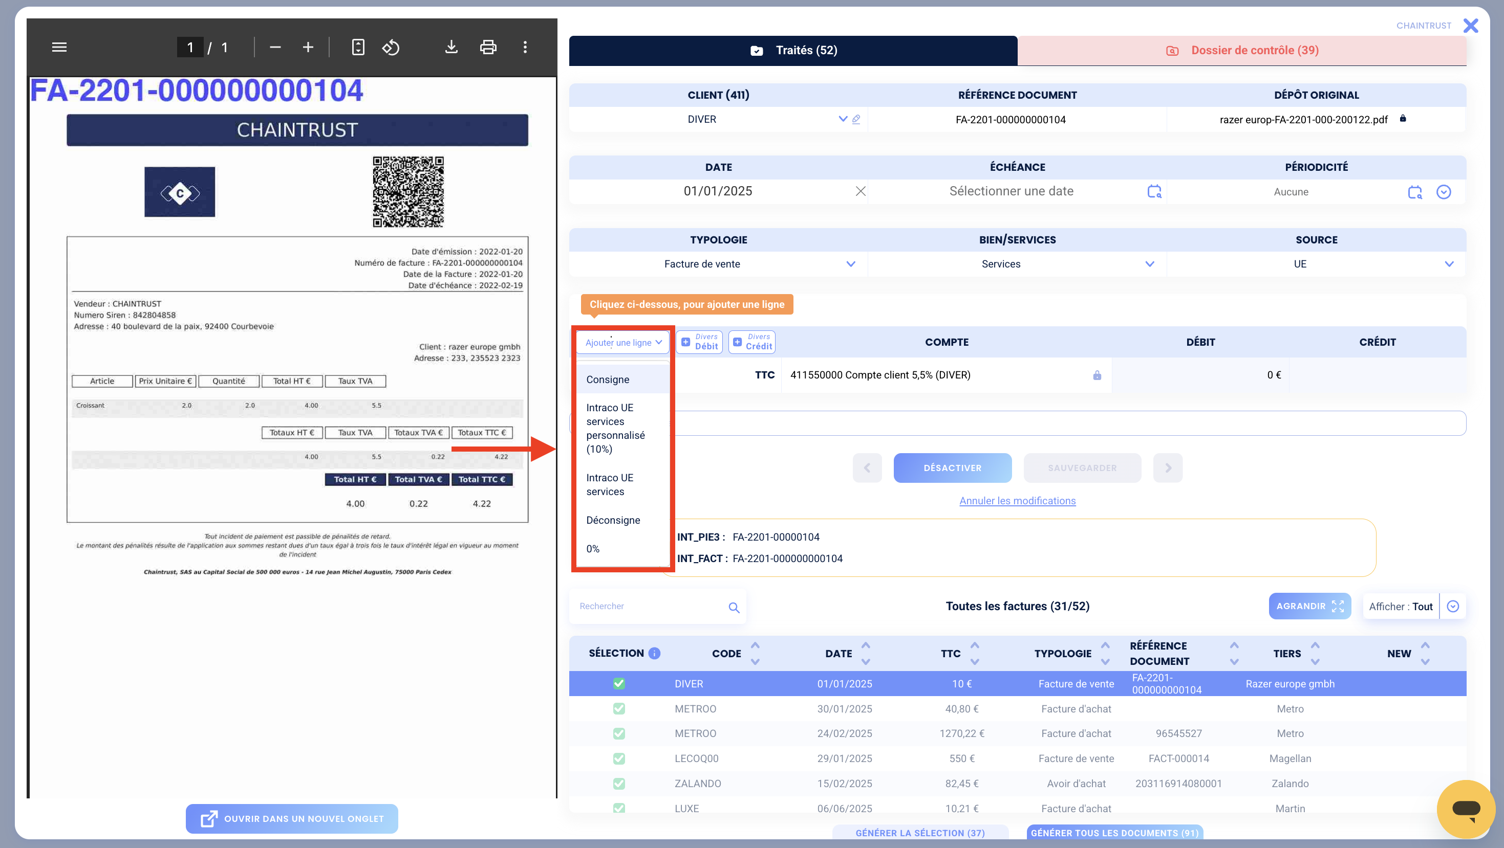Viewport: 1504px width, 848px height.
Task: Add a Divers Crédit line
Action: coord(751,342)
